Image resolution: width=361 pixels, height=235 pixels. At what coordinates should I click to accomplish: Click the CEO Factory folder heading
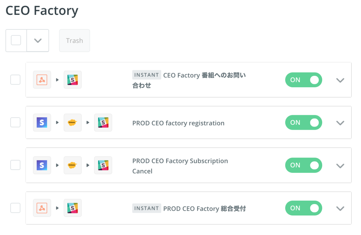pyautogui.click(x=42, y=11)
